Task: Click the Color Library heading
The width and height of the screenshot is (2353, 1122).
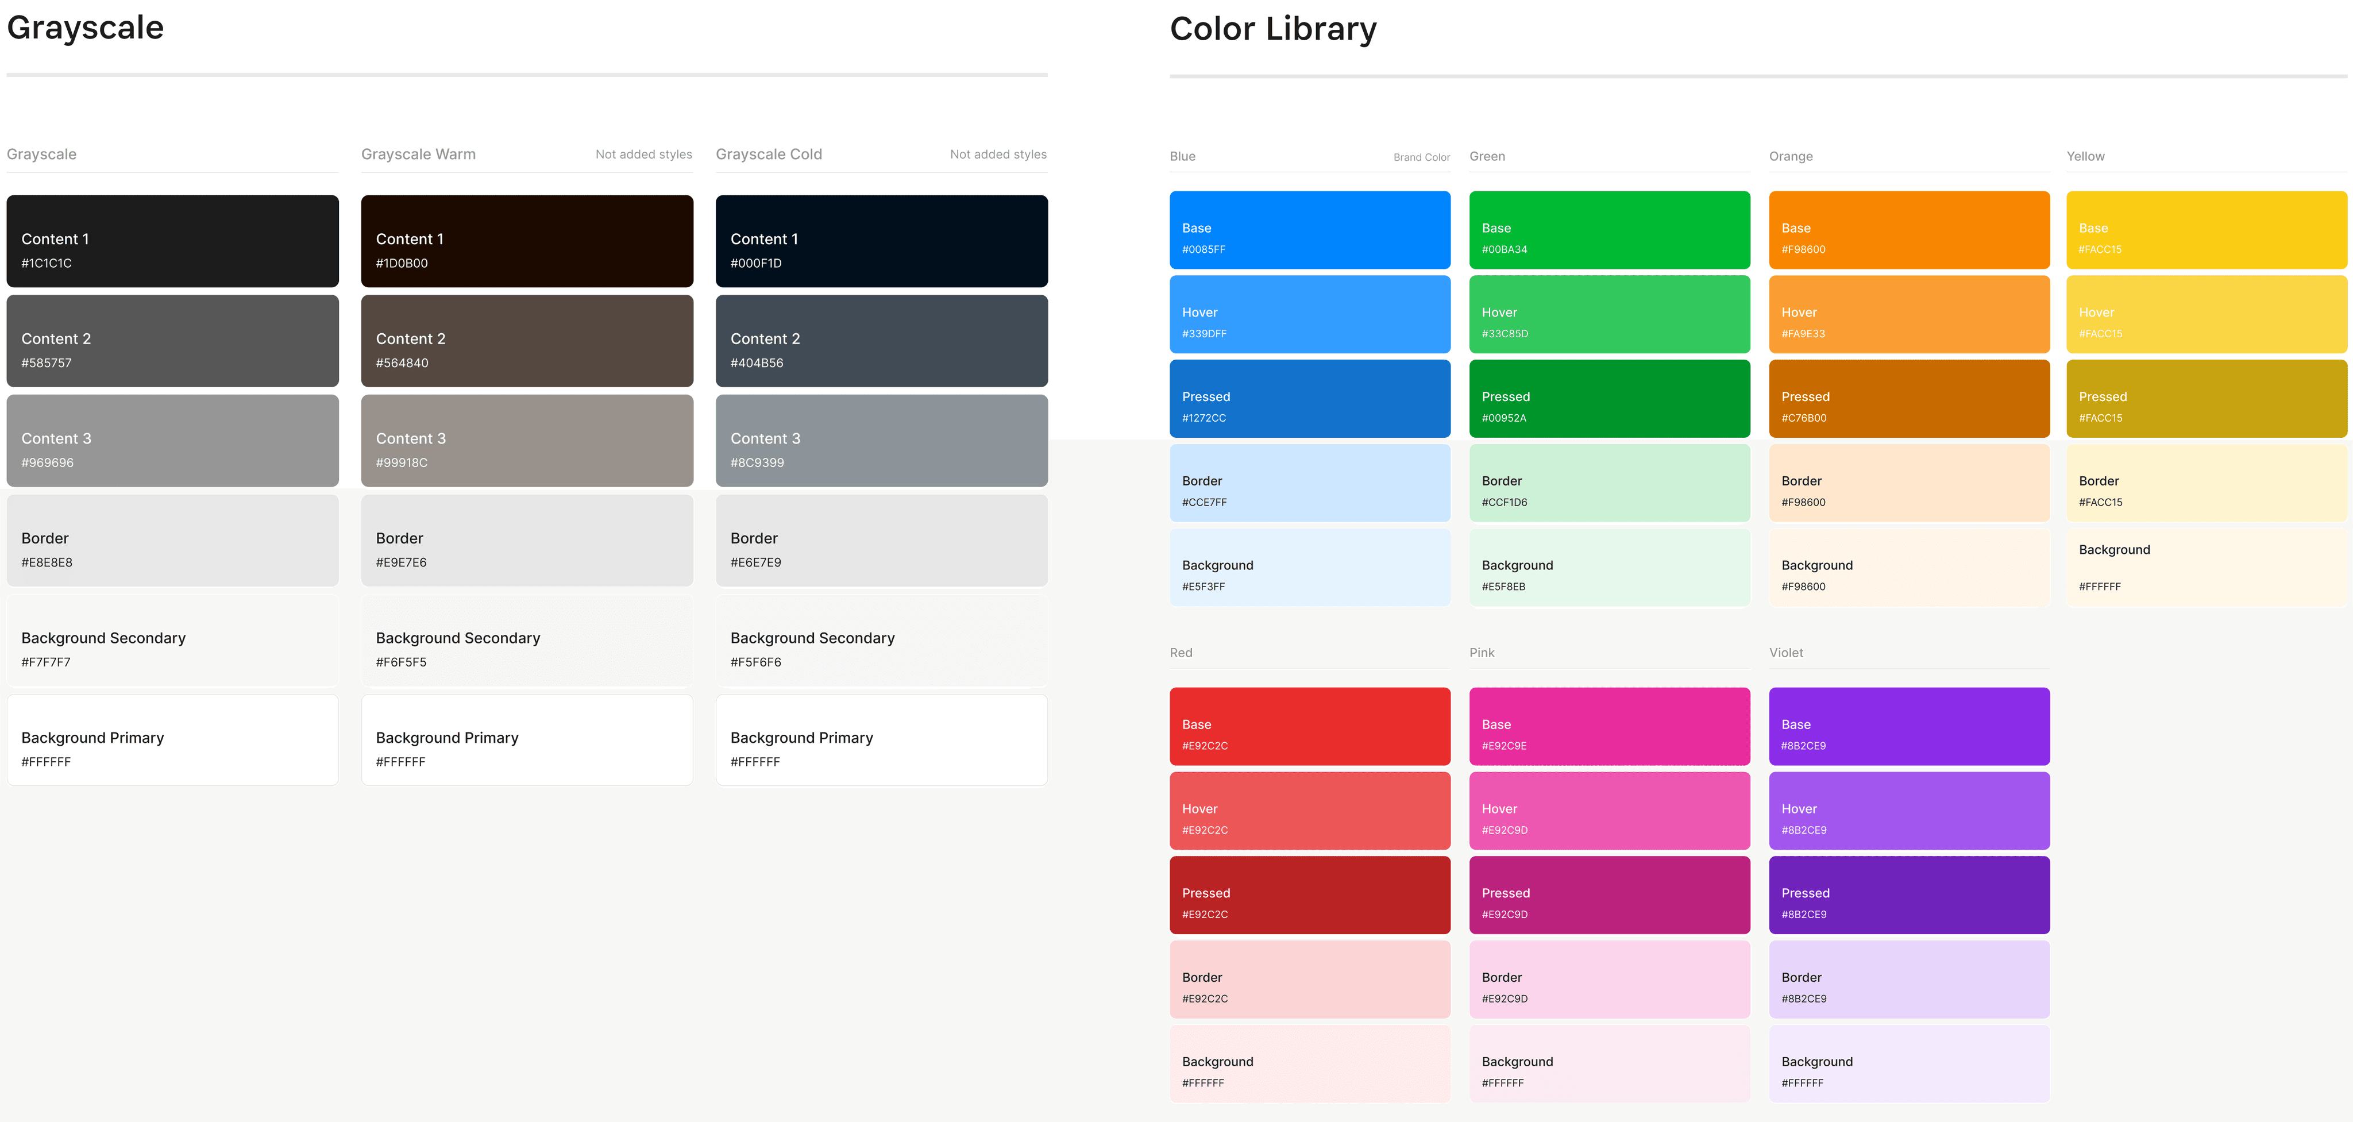Action: pos(1272,29)
